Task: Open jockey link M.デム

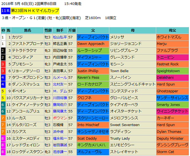Action: pos(60,91)
